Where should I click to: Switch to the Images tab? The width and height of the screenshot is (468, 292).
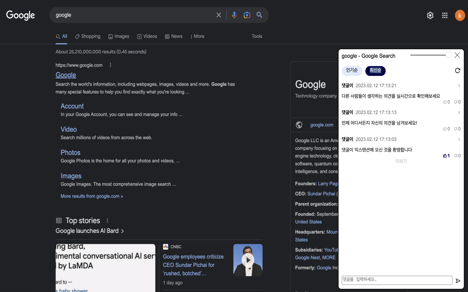tap(119, 36)
